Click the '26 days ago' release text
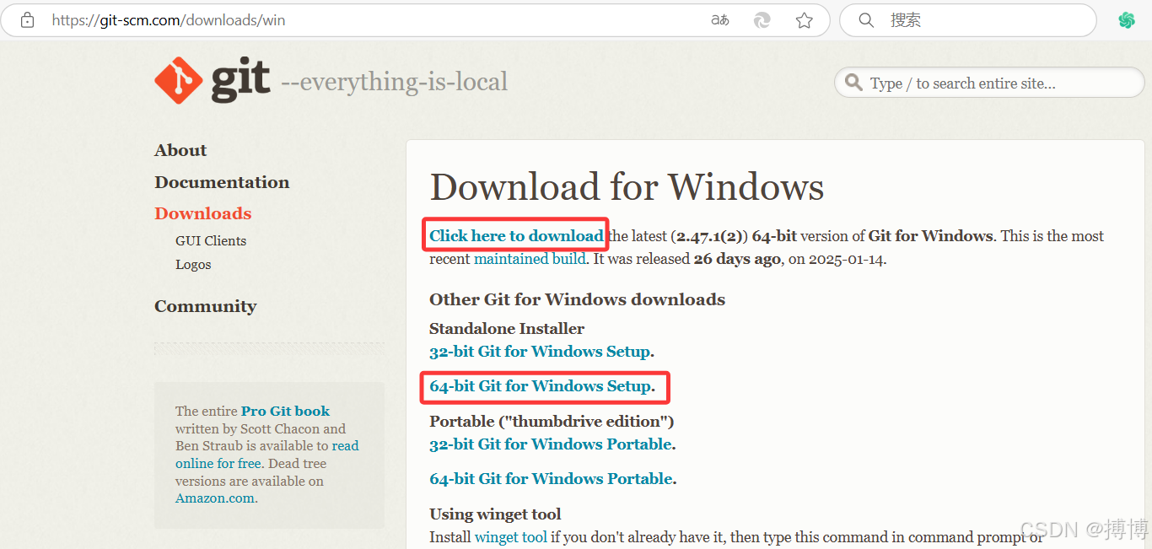Screen dimensions: 1152x549 coord(737,259)
